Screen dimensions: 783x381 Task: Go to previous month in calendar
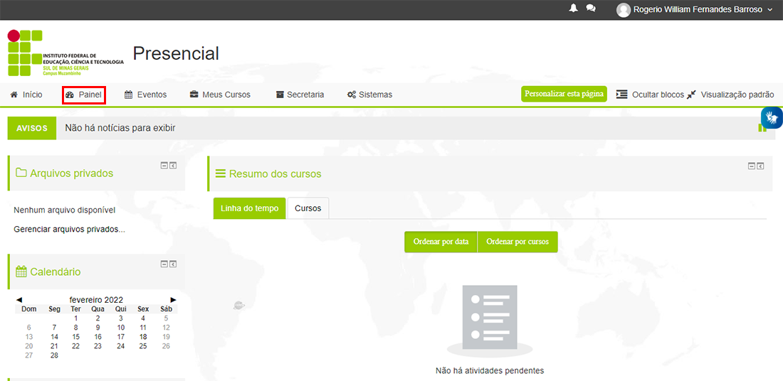pos(19,300)
